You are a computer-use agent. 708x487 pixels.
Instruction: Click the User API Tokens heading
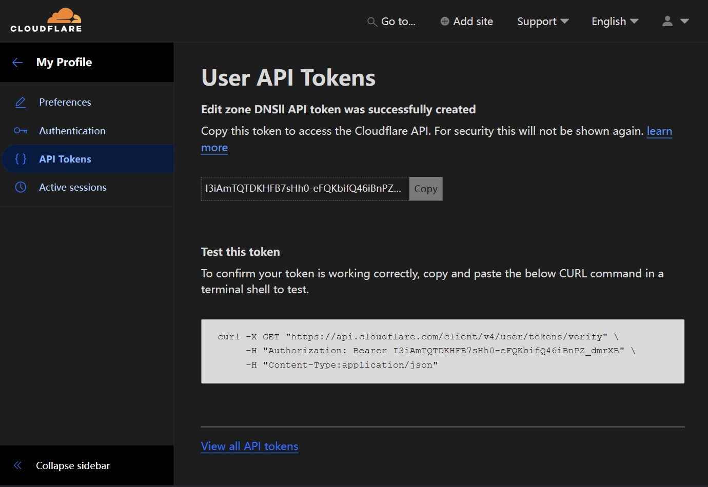[x=288, y=78]
